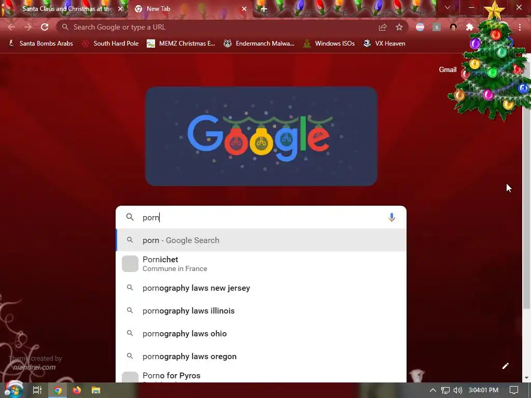Click the Share this page icon
Viewport: 531px width, 398px height.
[383, 27]
